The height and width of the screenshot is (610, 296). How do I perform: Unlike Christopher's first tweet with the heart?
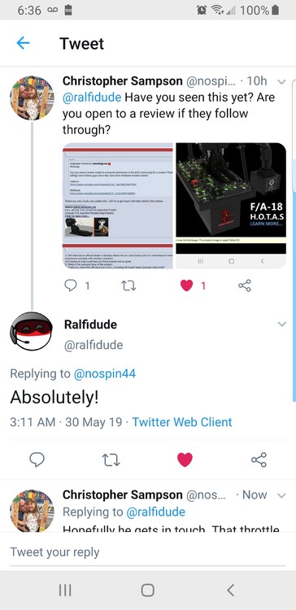coord(187,286)
